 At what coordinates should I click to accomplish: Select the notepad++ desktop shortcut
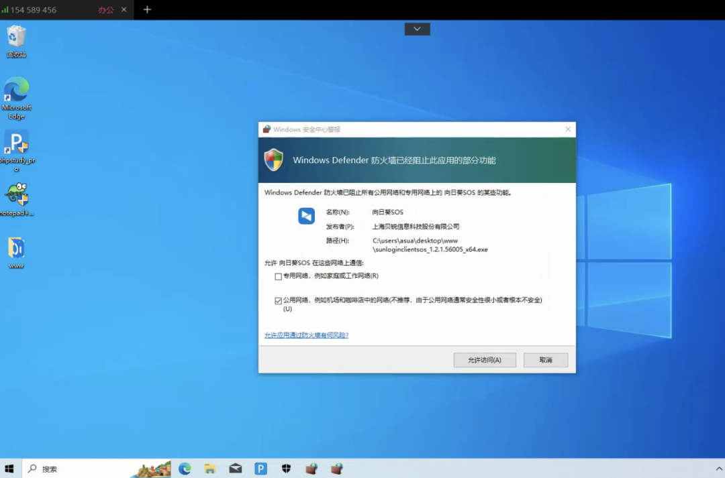click(16, 199)
